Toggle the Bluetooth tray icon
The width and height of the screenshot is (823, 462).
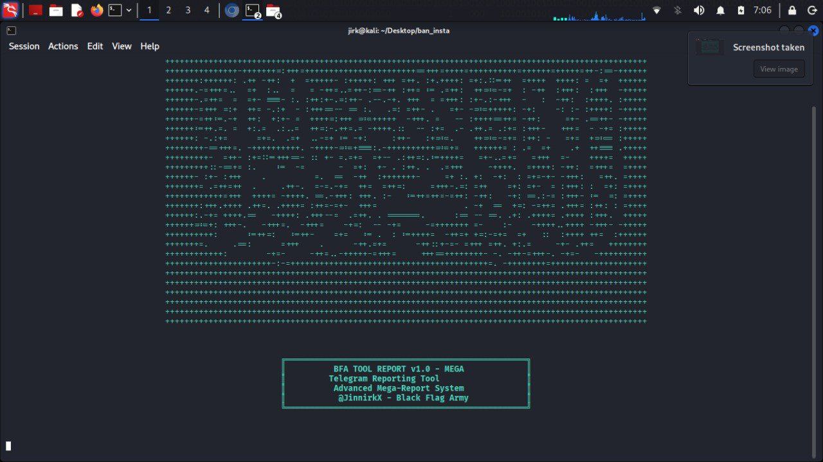pyautogui.click(x=677, y=10)
